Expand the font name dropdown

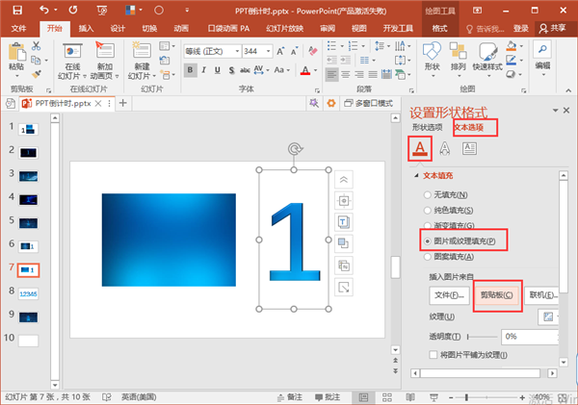pyautogui.click(x=237, y=51)
